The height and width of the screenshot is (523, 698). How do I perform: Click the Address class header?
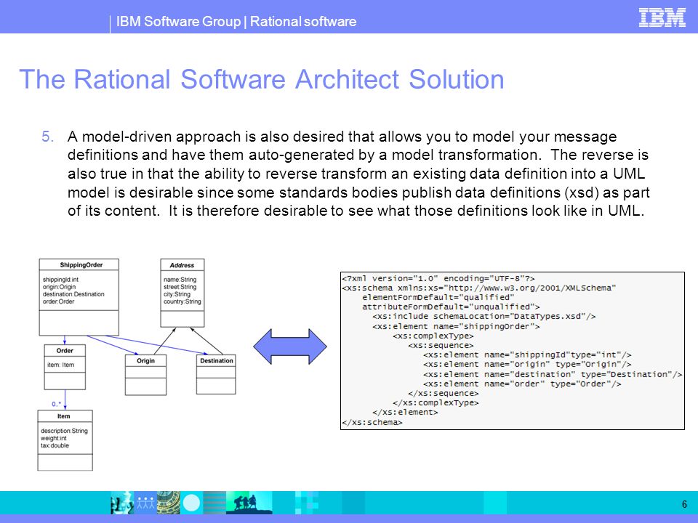(182, 265)
